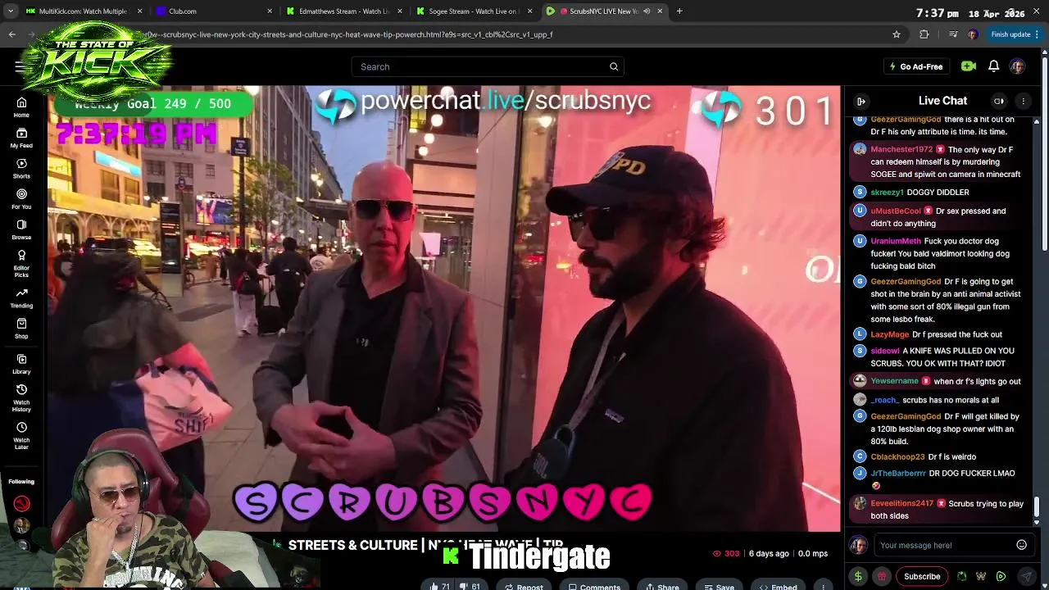1049x590 pixels.
Task: Click the Subscribe button
Action: [x=922, y=576]
